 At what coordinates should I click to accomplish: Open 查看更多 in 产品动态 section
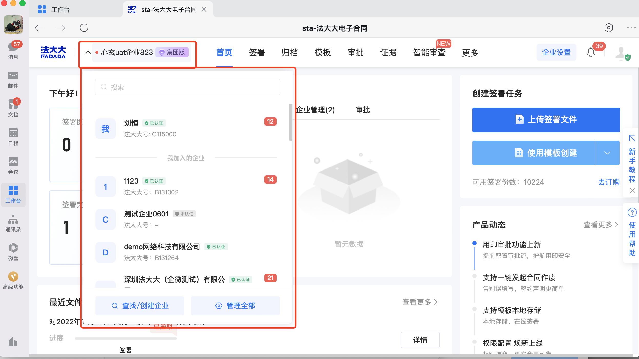pyautogui.click(x=601, y=225)
